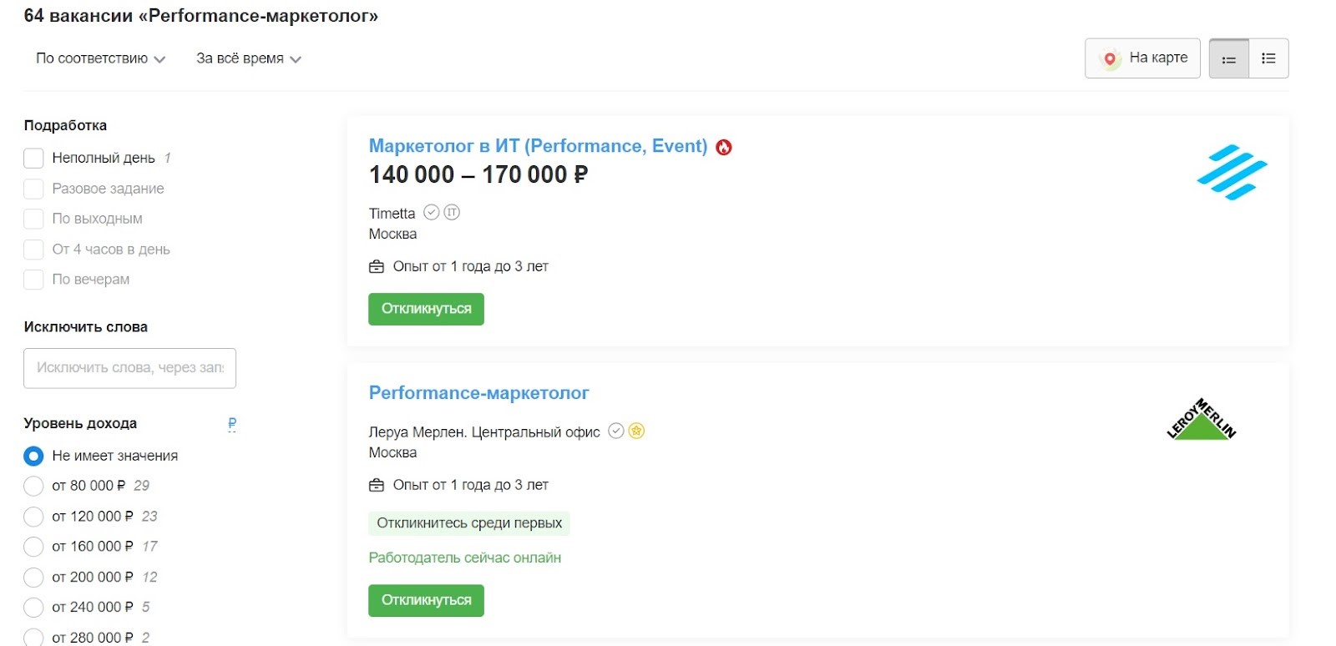Open the Leroy Merlin company logo
This screenshot has width=1336, height=646.
(1201, 418)
